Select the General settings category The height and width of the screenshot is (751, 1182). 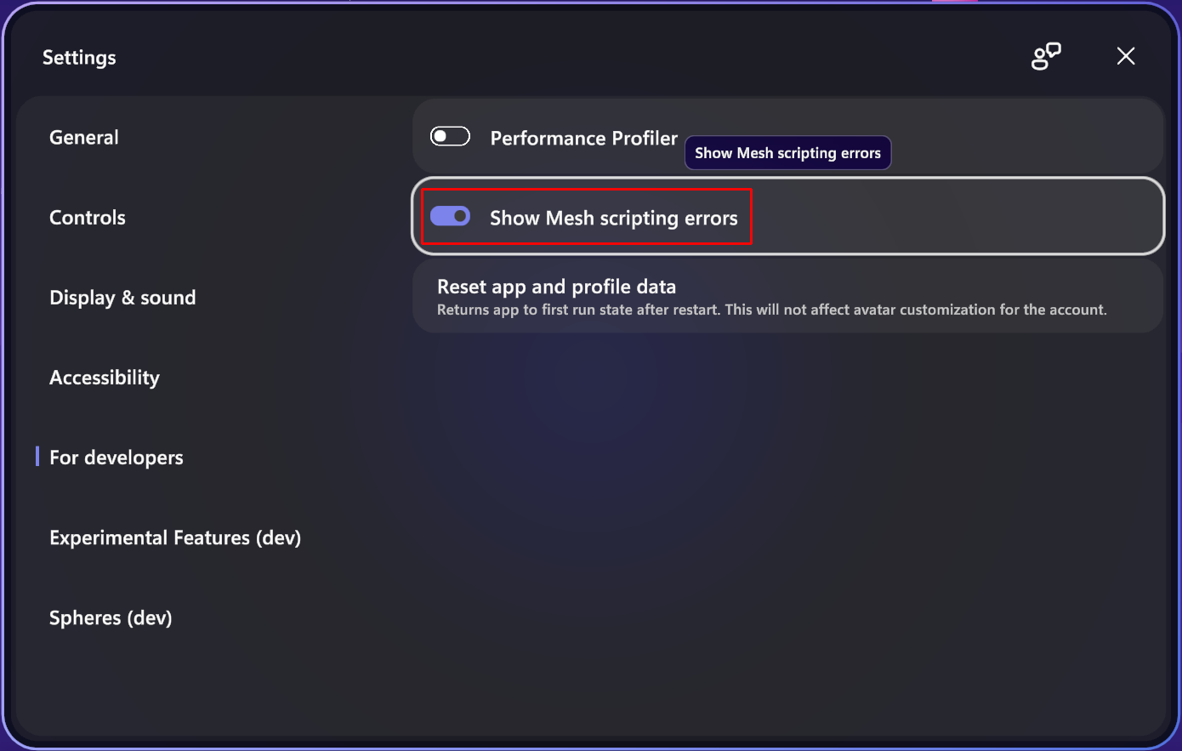[83, 137]
